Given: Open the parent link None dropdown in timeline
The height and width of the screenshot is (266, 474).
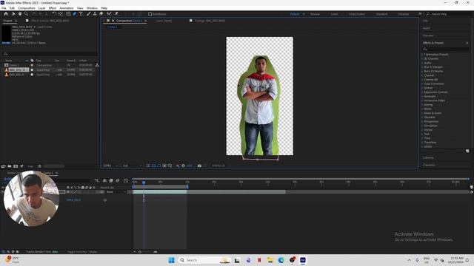Looking at the screenshot, I should 116,192.
